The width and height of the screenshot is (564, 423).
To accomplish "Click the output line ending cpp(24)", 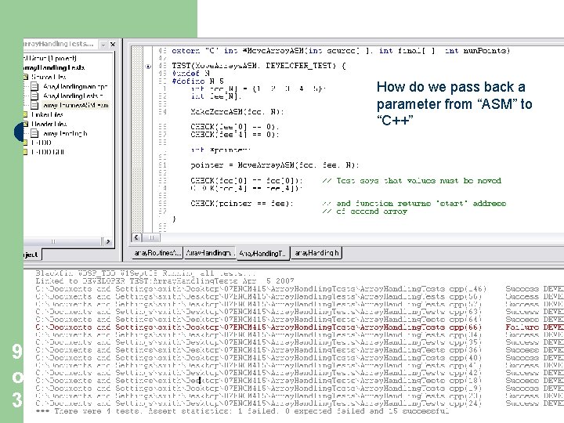I will click(x=299, y=403).
